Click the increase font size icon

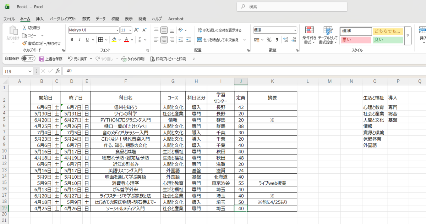136,30
